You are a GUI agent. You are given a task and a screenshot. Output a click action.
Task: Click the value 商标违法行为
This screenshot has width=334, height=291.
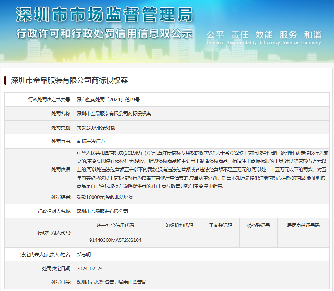pos(91,142)
